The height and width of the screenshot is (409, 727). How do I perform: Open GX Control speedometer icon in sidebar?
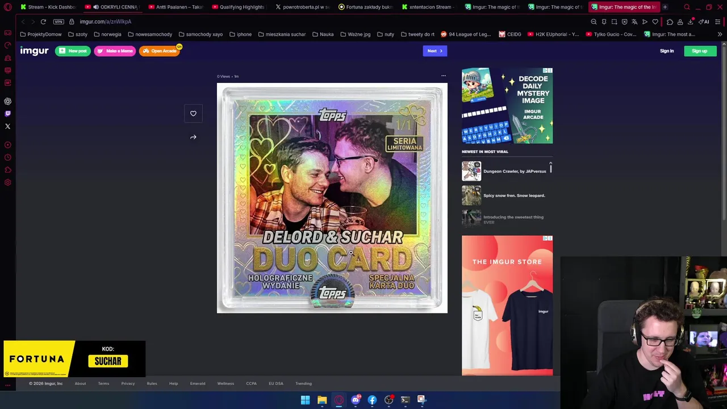click(7, 45)
